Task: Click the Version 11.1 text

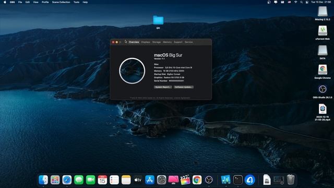Action: tap(159, 58)
